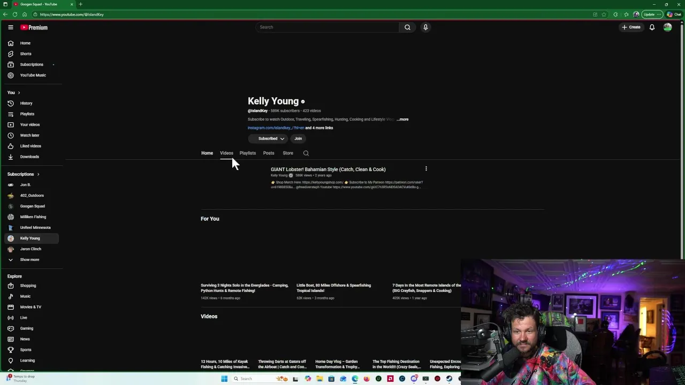Screen dimensions: 685x385
Task: Switch to channel Home tab
Action: 207,153
